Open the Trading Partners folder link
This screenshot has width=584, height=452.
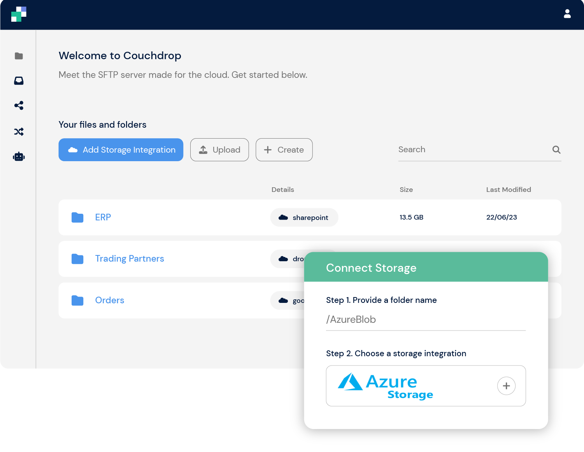[130, 259]
